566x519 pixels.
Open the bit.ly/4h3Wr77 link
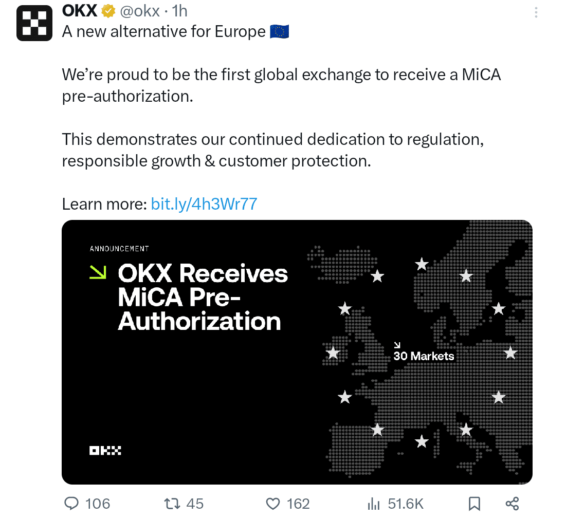(x=204, y=204)
